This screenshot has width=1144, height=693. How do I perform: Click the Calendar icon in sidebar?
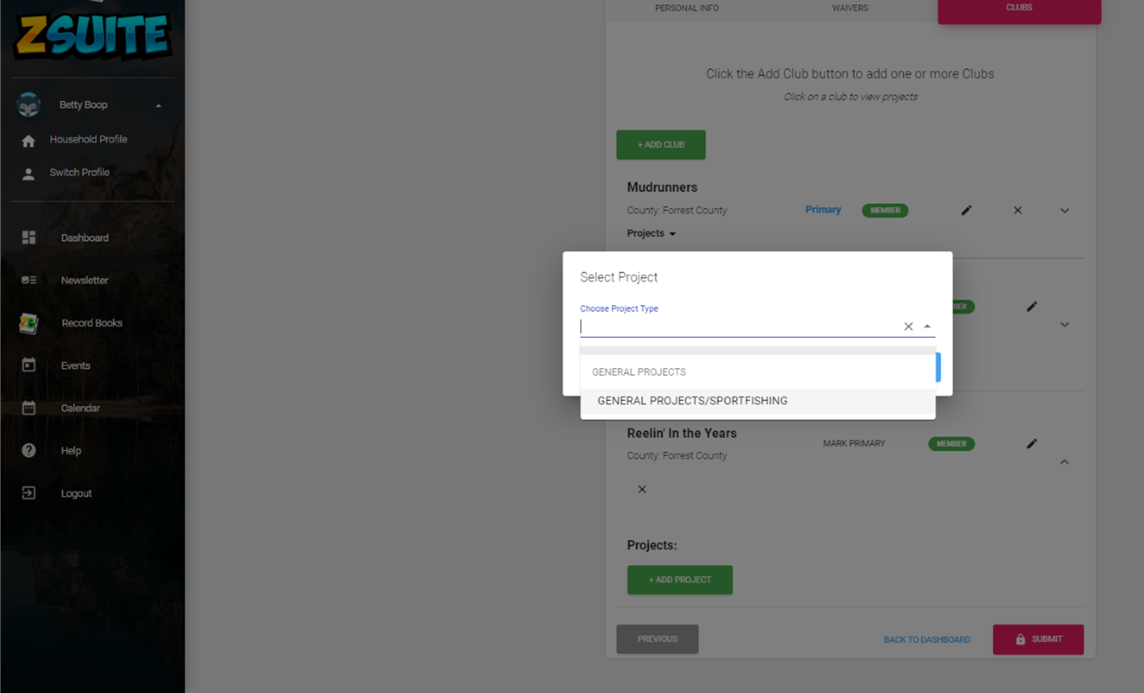pyautogui.click(x=29, y=408)
